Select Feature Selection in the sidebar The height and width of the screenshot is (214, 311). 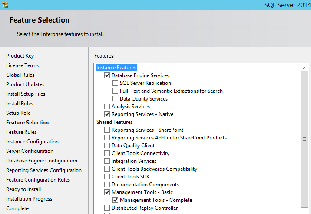[x=27, y=123]
